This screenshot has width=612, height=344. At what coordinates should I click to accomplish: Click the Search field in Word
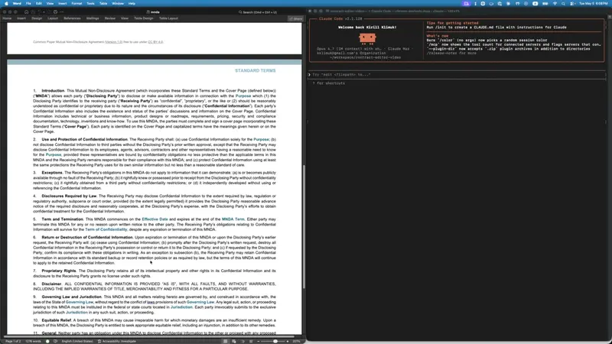[x=258, y=12]
